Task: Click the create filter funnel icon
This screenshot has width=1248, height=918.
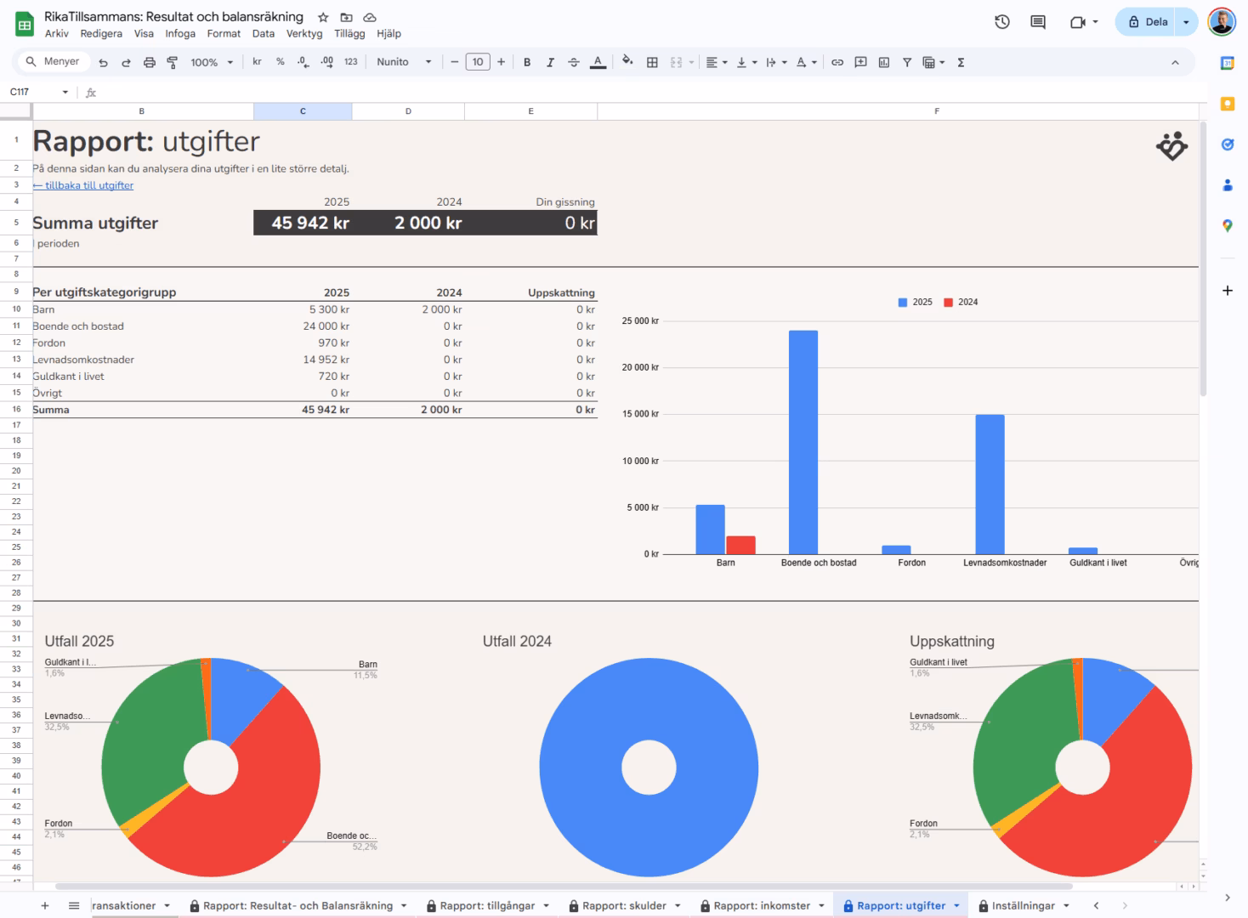Action: coord(907,62)
